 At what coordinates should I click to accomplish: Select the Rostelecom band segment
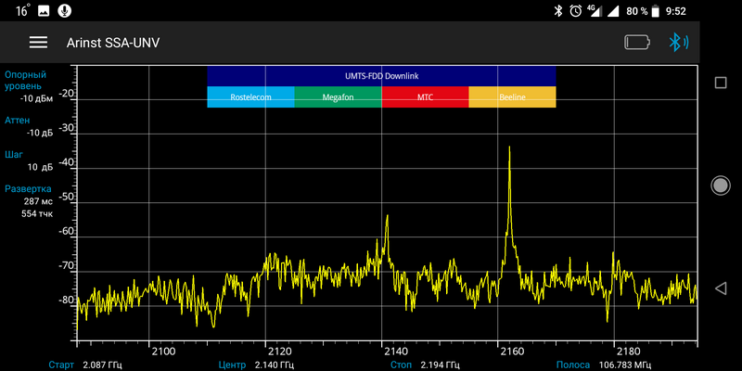tap(250, 96)
